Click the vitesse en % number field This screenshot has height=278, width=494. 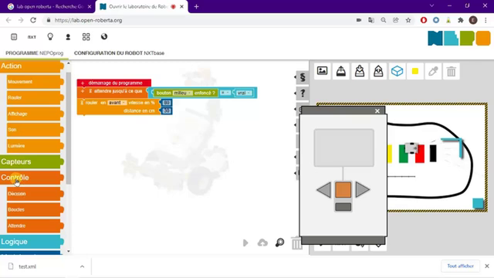click(166, 103)
